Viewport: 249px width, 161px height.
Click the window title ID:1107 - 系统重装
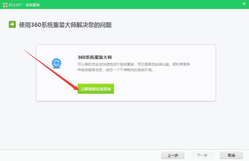point(24,5)
